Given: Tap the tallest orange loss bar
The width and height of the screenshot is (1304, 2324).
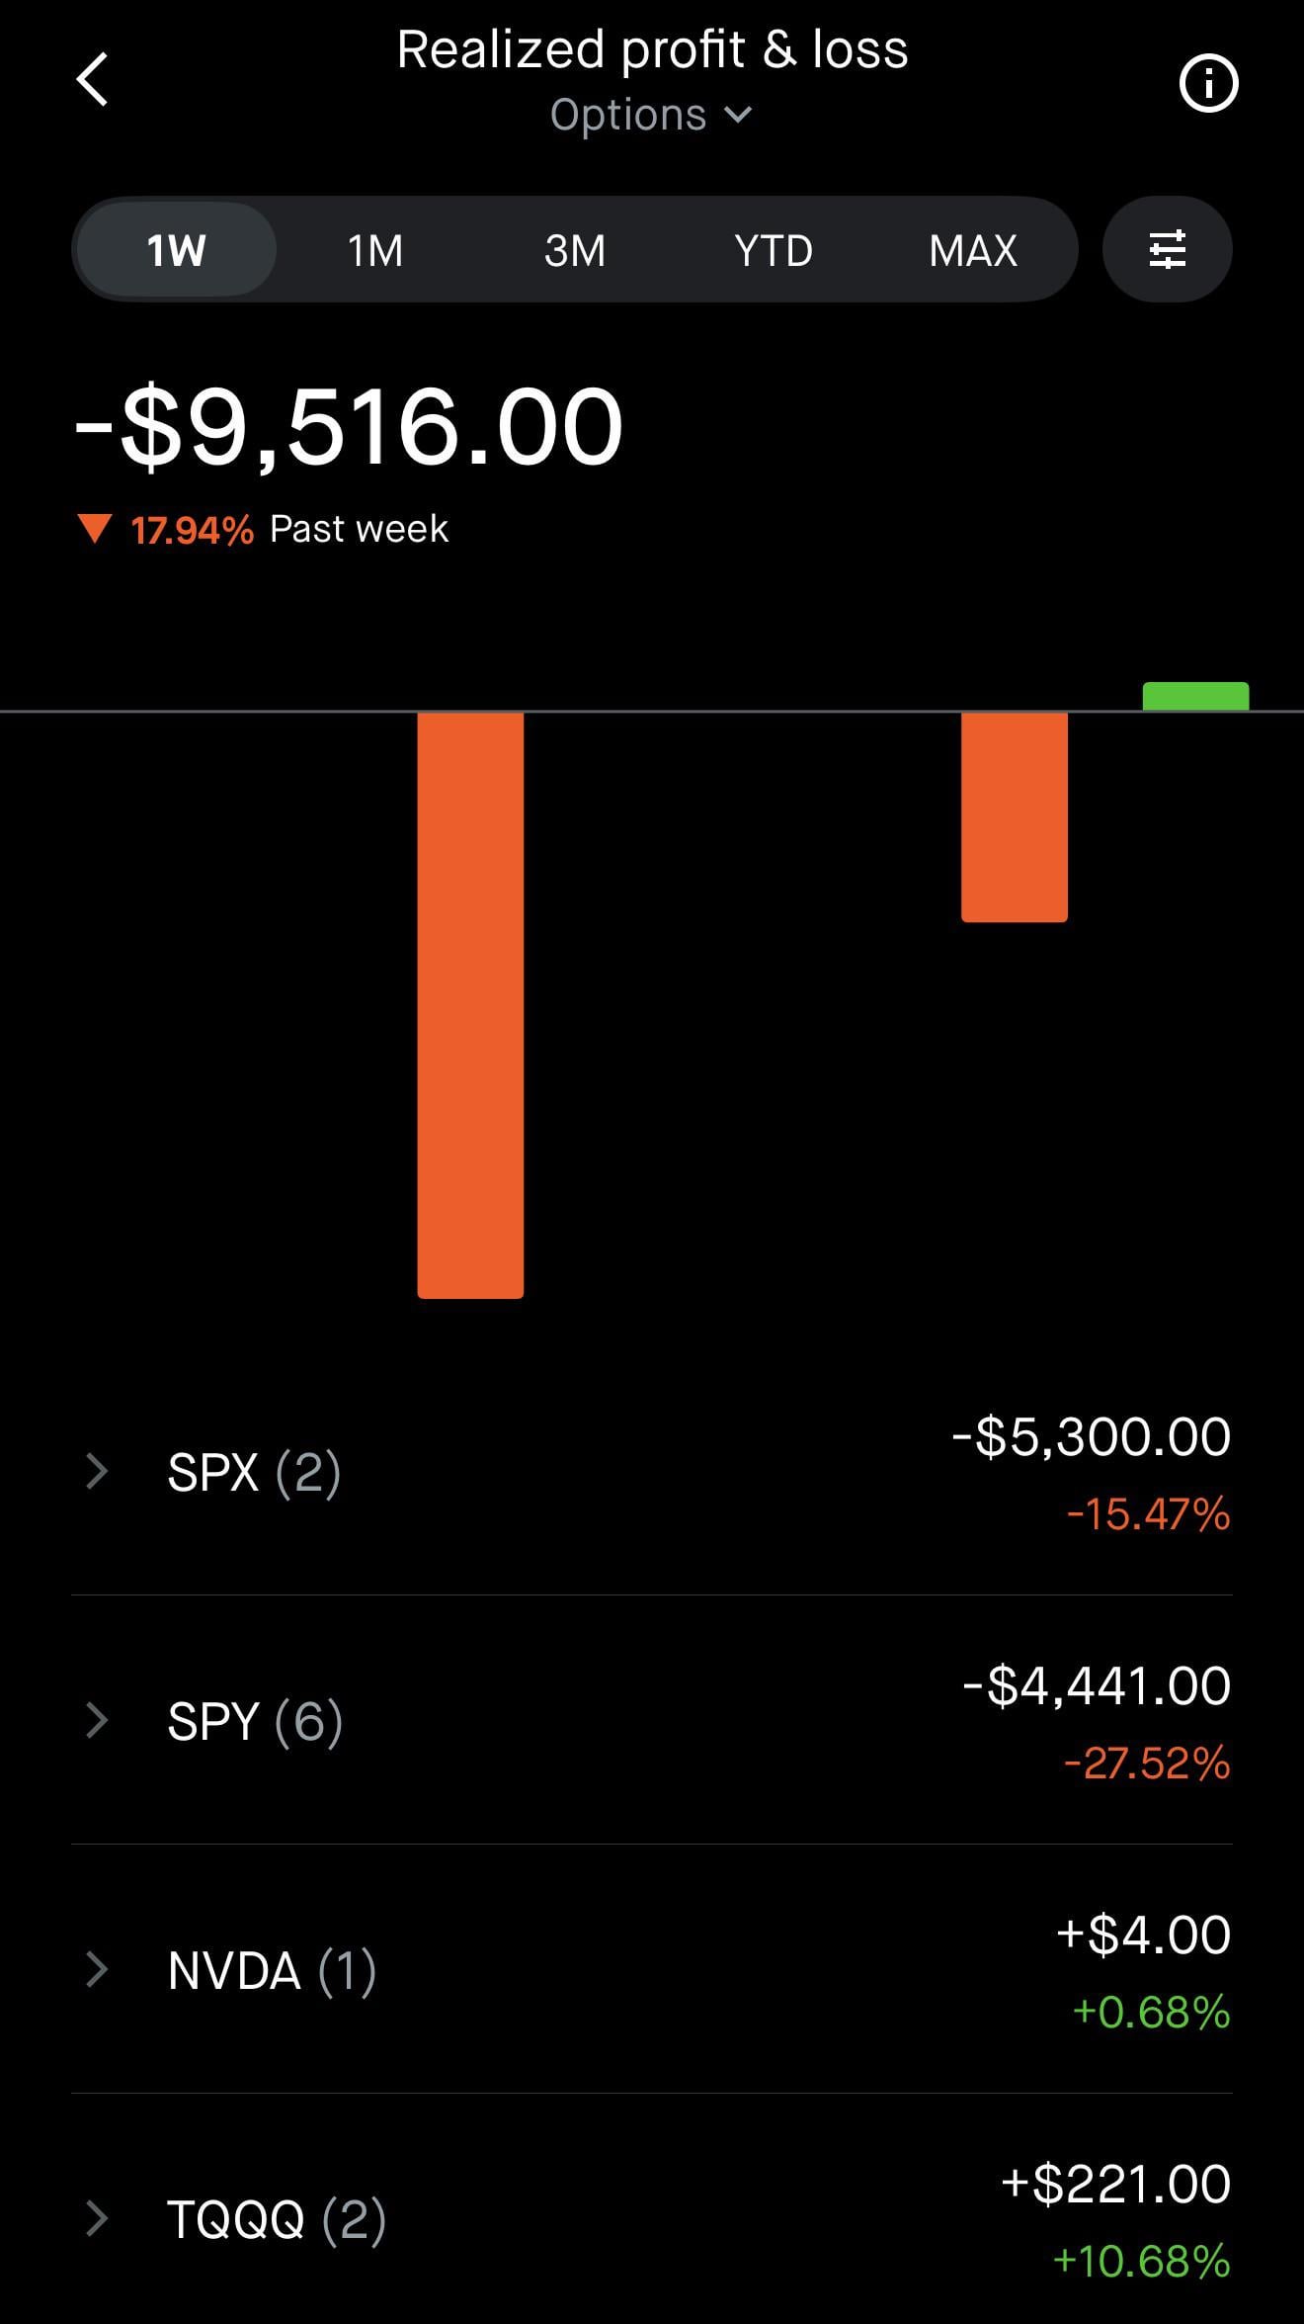Looking at the screenshot, I should [x=470, y=1003].
